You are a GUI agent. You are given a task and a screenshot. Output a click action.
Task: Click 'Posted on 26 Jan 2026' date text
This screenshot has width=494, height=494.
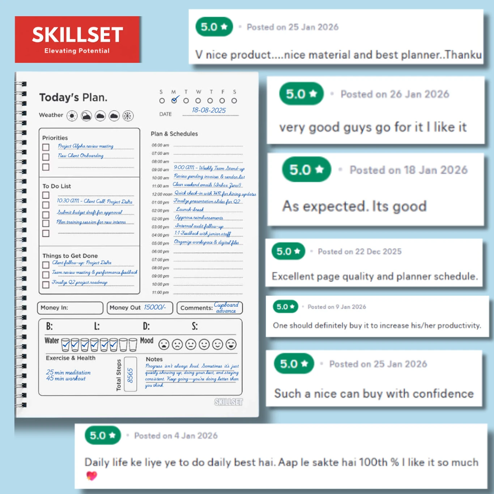coord(395,94)
